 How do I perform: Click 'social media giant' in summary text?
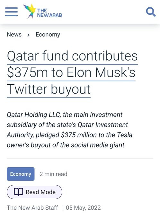[98, 145]
